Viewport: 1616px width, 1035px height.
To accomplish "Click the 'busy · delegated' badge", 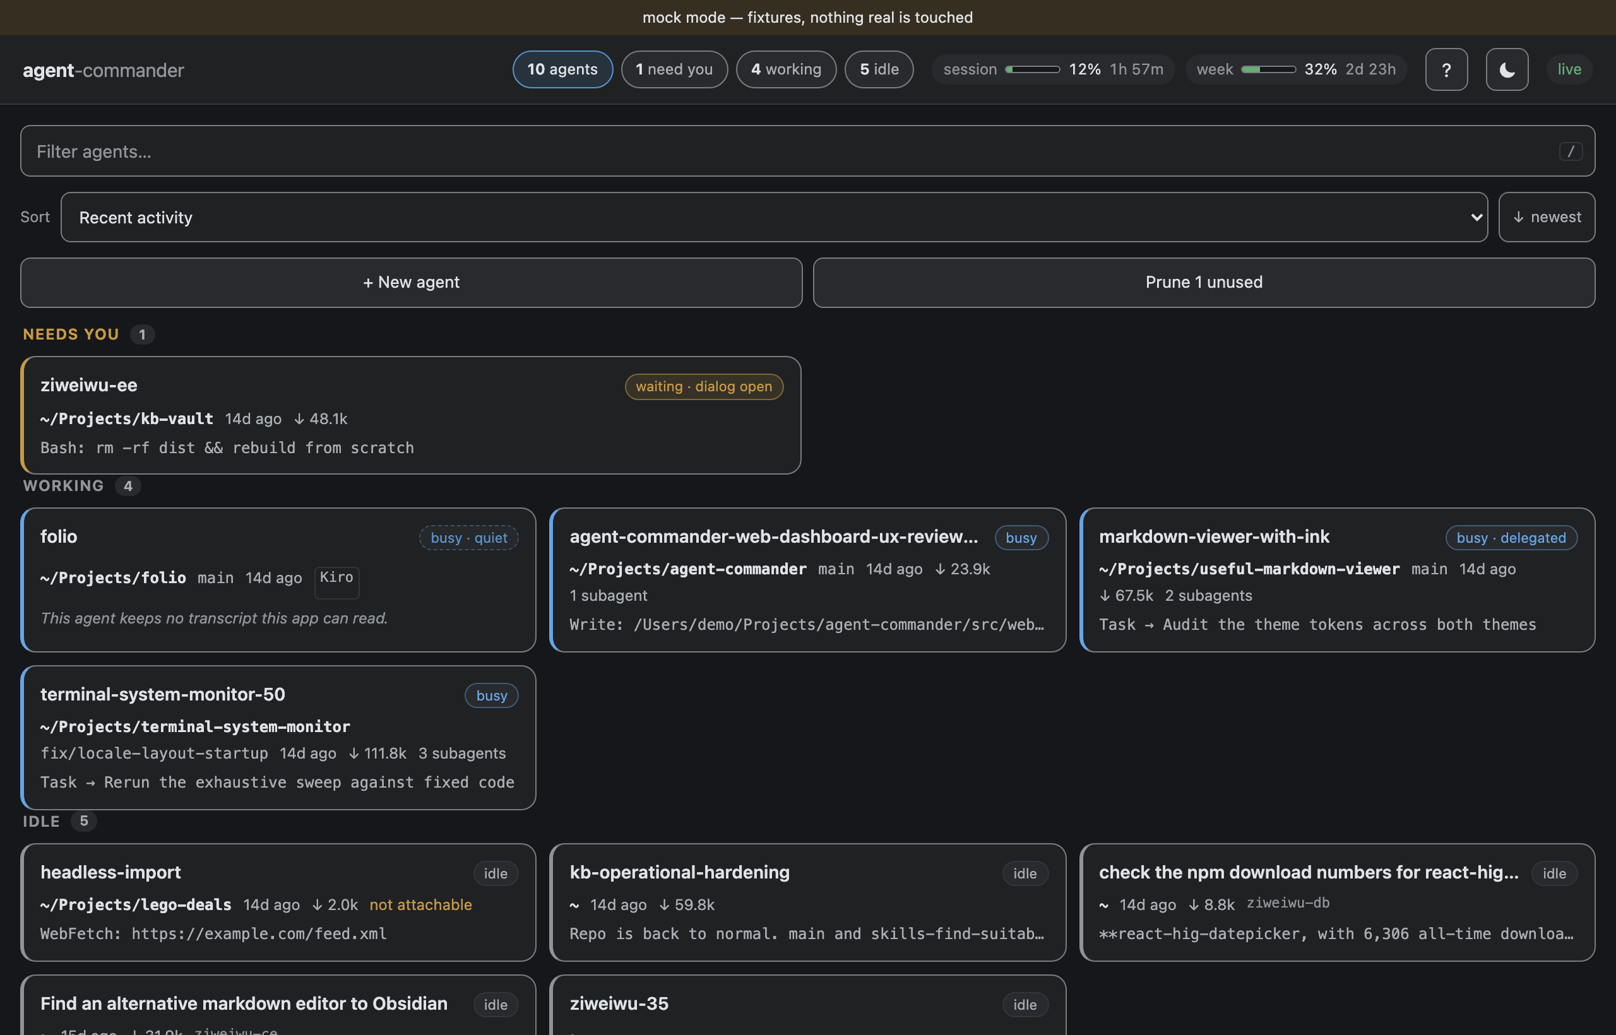I will [x=1511, y=538].
